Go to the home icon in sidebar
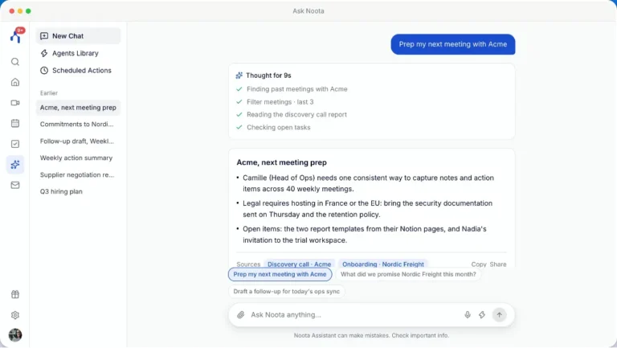This screenshot has height=348, width=617. 15,82
